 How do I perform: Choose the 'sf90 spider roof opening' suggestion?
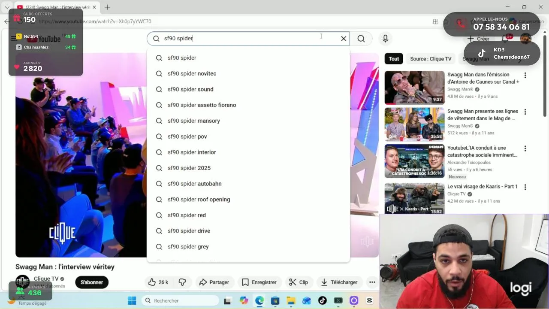click(x=248, y=200)
